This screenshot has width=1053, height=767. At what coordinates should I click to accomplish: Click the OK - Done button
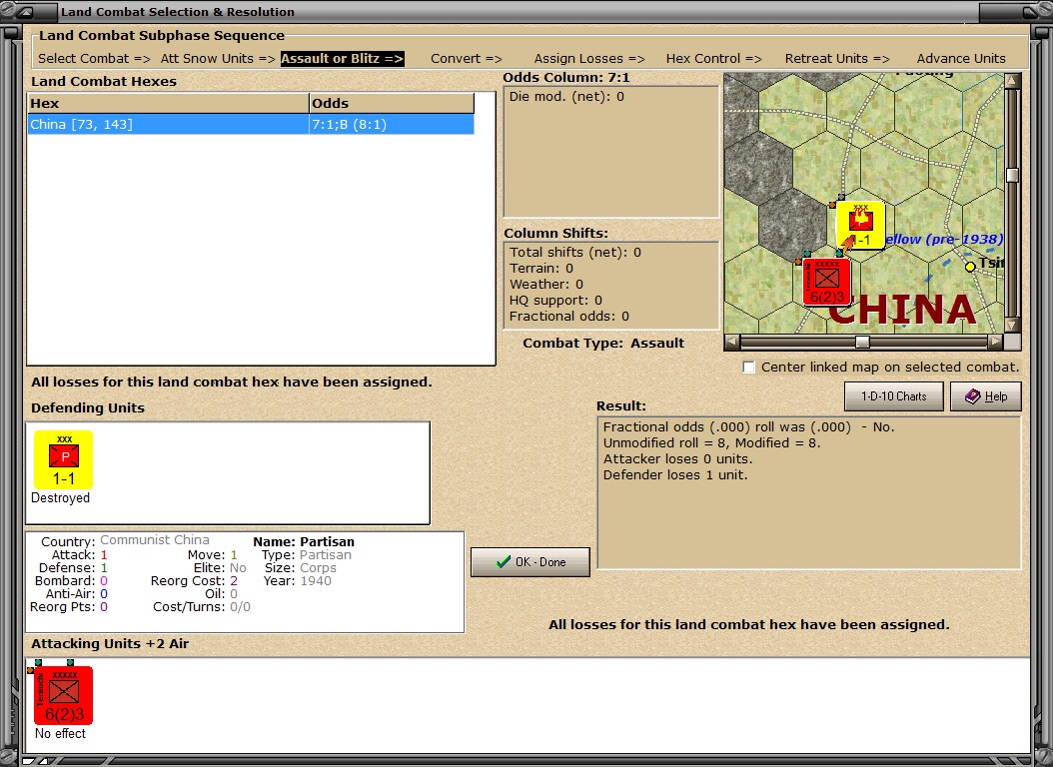click(x=530, y=562)
